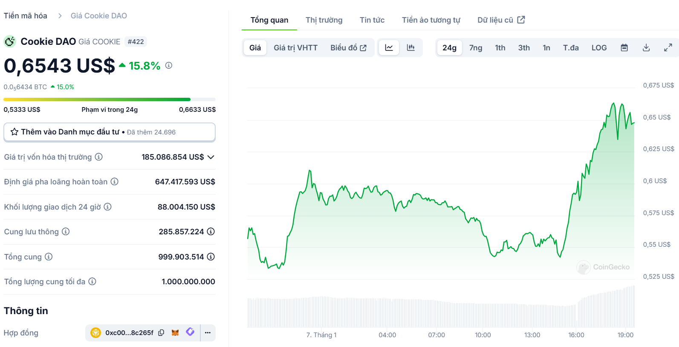The image size is (679, 347).
Task: Show info icon beside Tổng cung label
Action: (49, 257)
